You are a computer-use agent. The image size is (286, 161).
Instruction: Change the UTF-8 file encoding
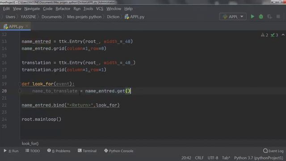pyautogui.click(x=213, y=158)
